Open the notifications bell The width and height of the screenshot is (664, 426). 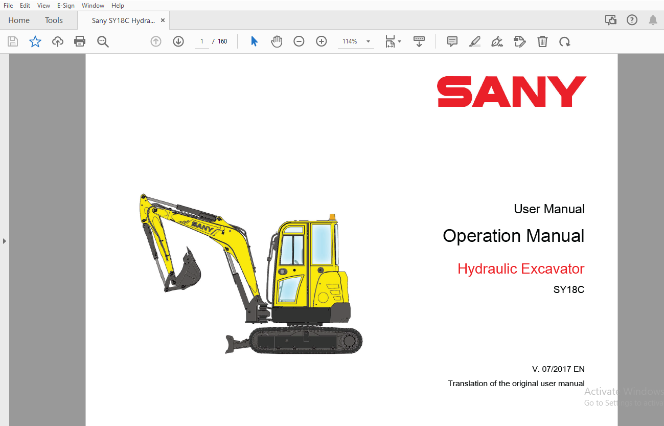653,20
